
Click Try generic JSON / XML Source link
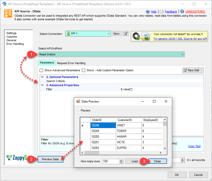pos(180,39)
